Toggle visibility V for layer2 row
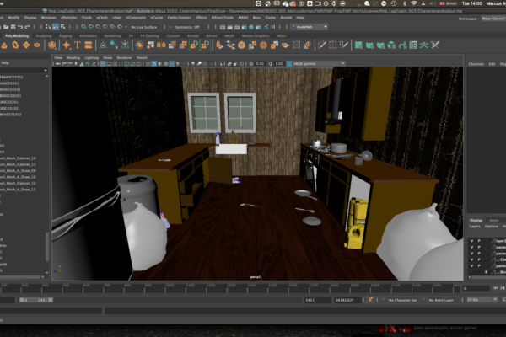This screenshot has height=337, width=506. (472, 241)
